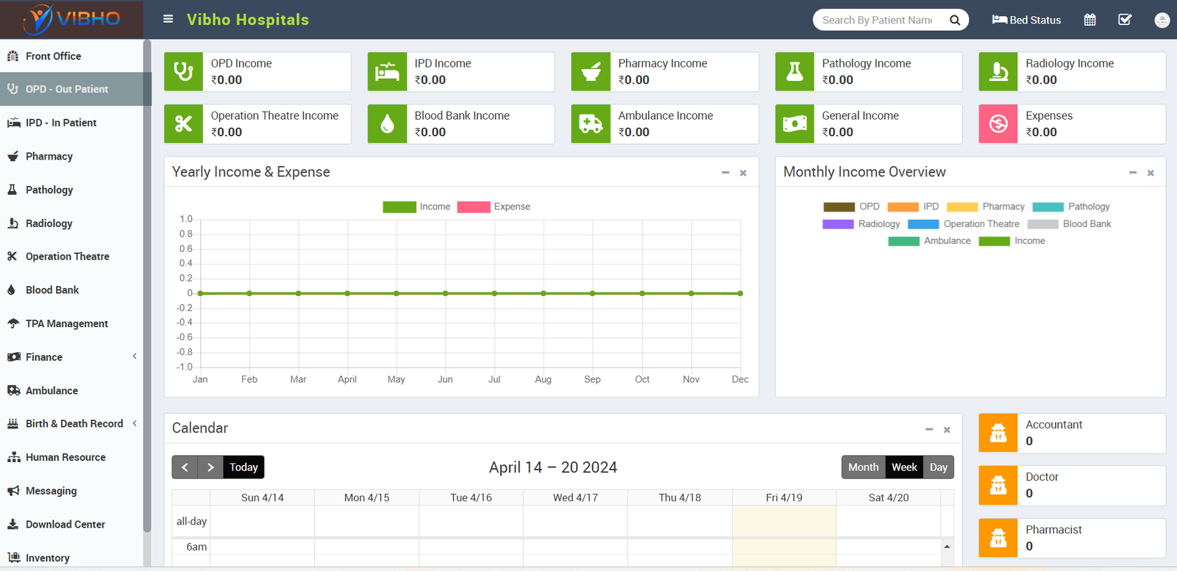
Task: Open Bed Status from the header
Action: pyautogui.click(x=1026, y=20)
